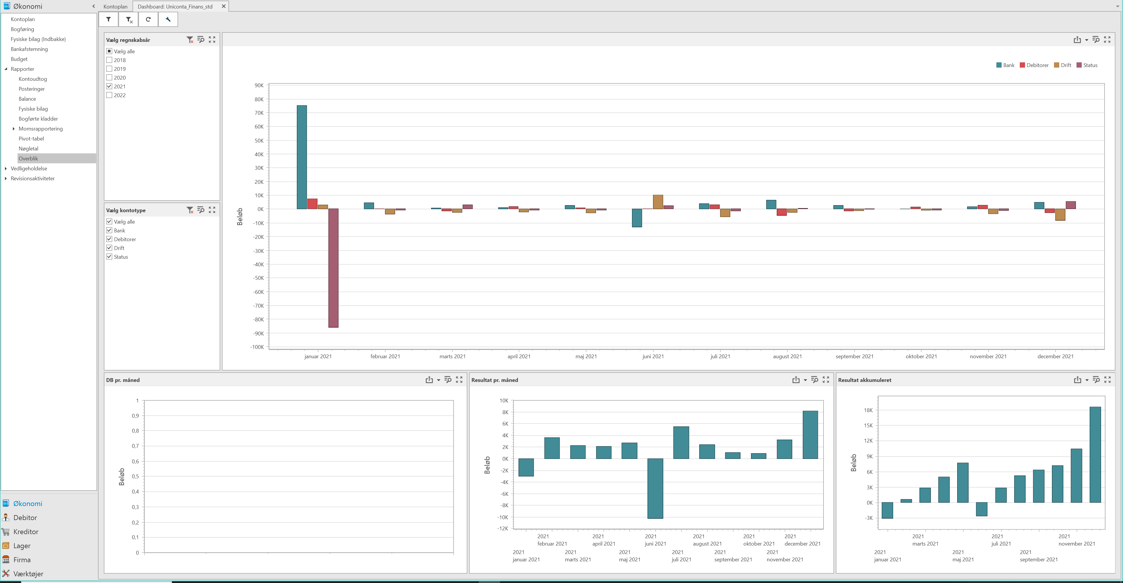The width and height of the screenshot is (1123, 583).
Task: Open the Lager module
Action: (x=22, y=546)
